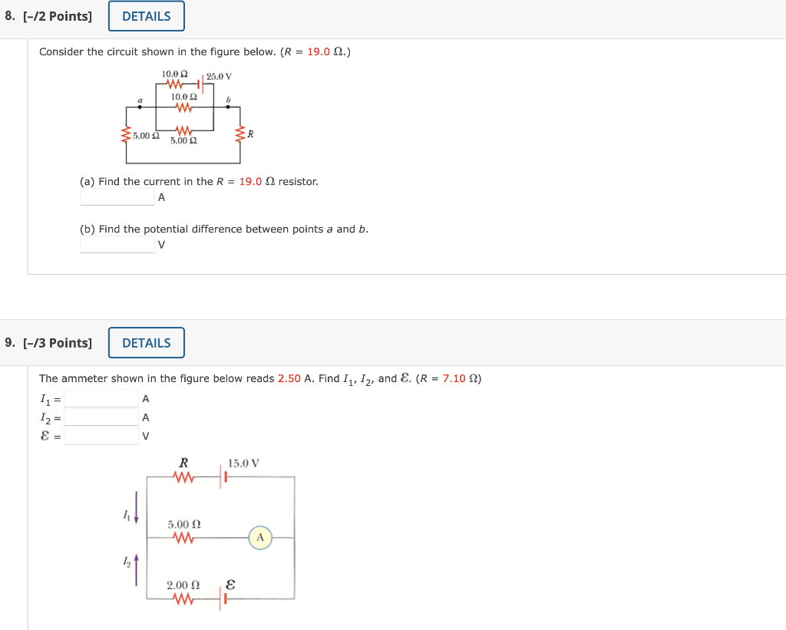Click the question 8 points header
The image size is (786, 630).
[48, 16]
